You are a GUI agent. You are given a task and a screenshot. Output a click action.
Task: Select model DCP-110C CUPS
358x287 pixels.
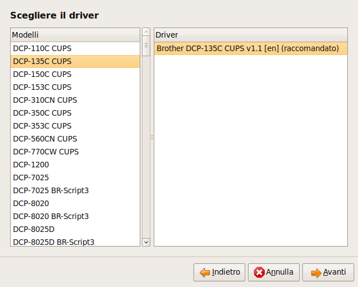(75, 48)
